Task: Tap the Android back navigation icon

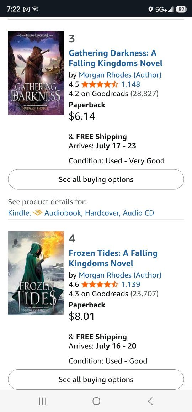Action: pyautogui.click(x=150, y=401)
